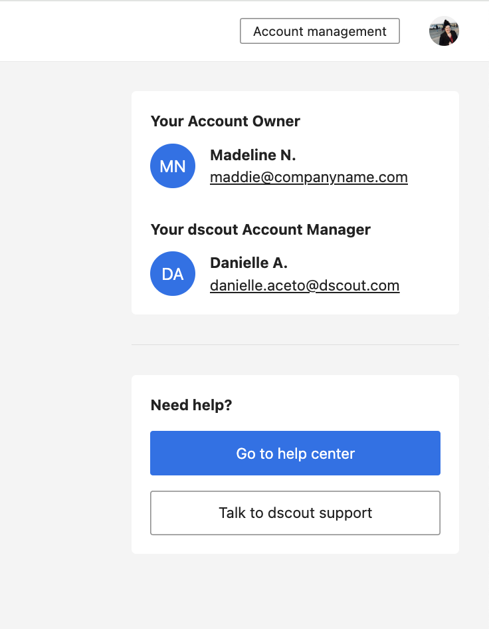The image size is (489, 629).
Task: Click the divider line between the cards
Action: click(x=296, y=344)
